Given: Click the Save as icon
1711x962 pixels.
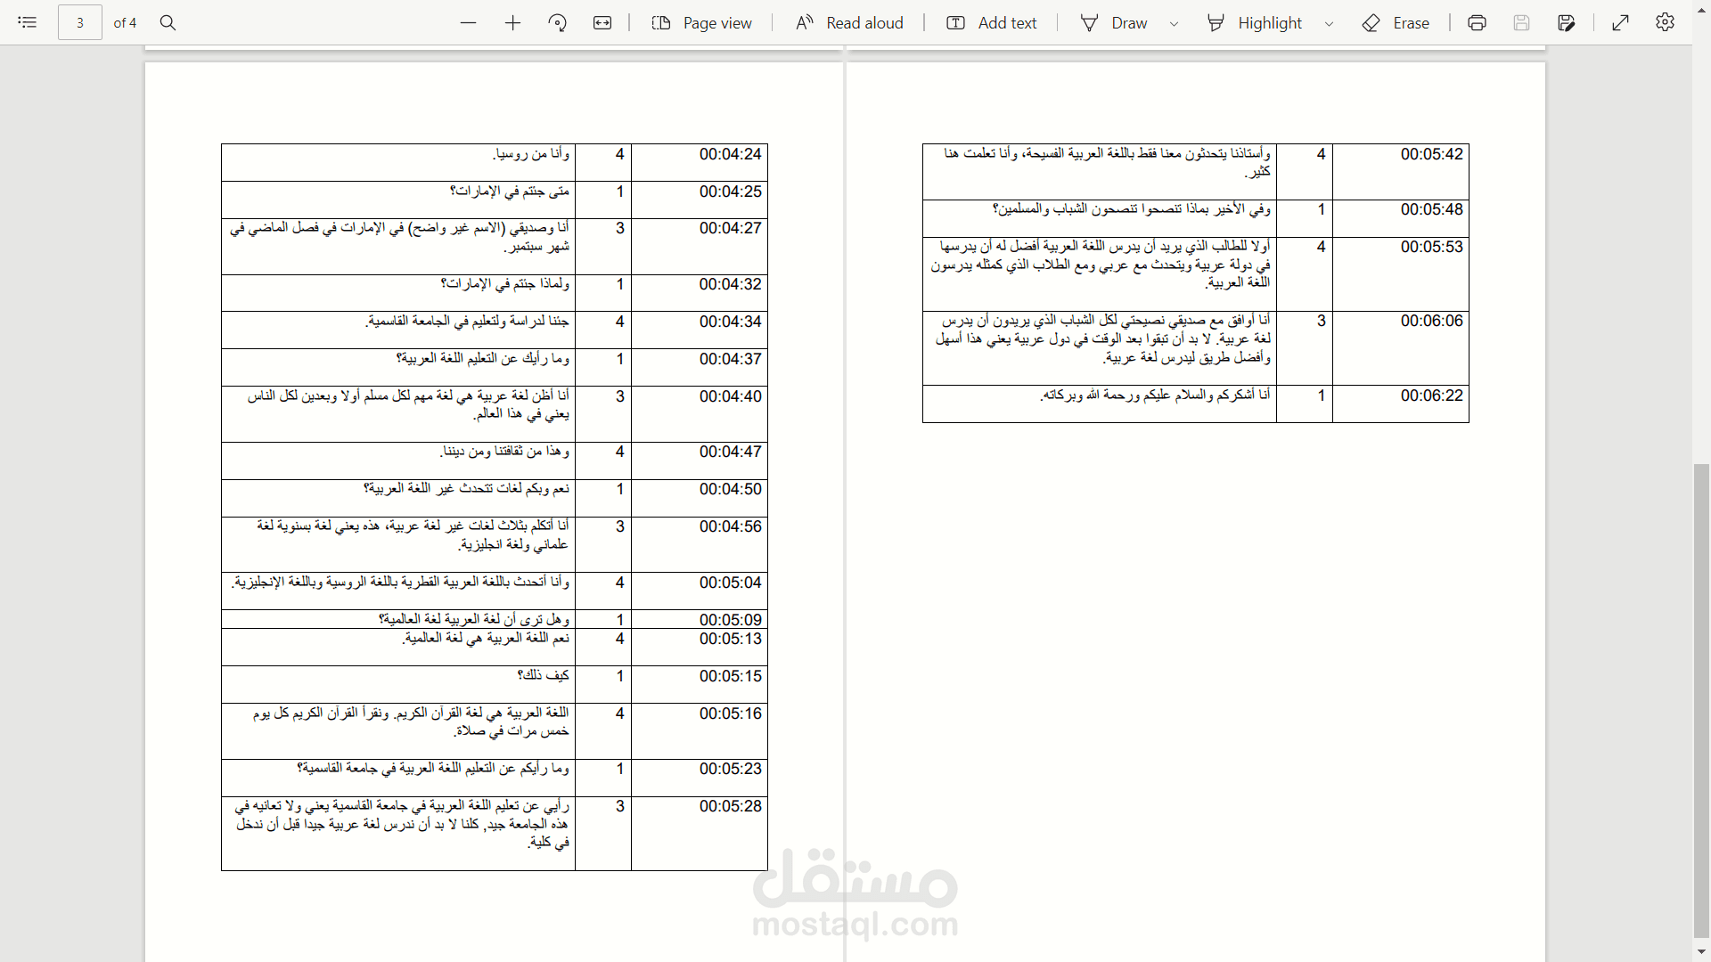Looking at the screenshot, I should tap(1566, 23).
